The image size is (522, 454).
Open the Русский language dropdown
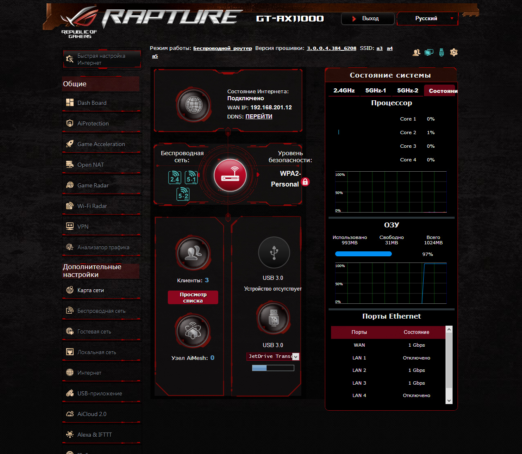point(427,19)
